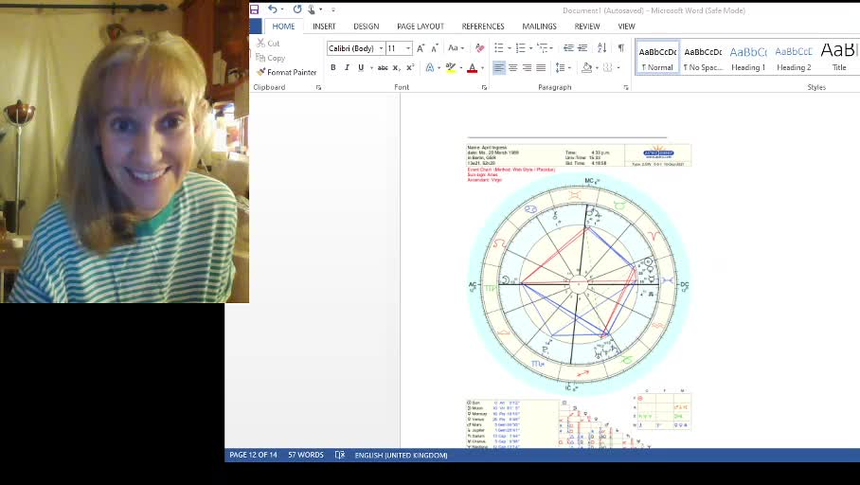The height and width of the screenshot is (485, 860).
Task: Click 57 WORDS word count
Action: [306, 455]
